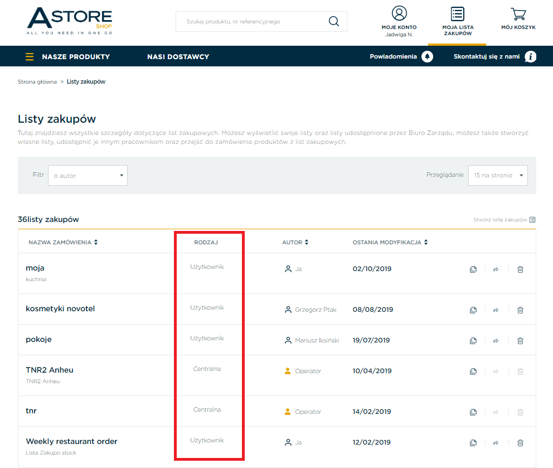Copy the TNR2 Anheu list
Image resolution: width=553 pixels, height=468 pixels.
(x=473, y=371)
